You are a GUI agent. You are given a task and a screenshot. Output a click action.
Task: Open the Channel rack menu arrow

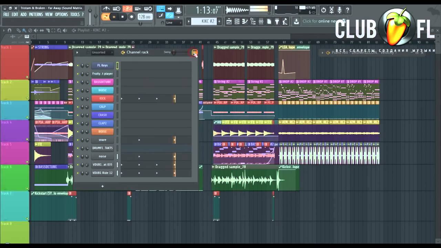click(77, 52)
